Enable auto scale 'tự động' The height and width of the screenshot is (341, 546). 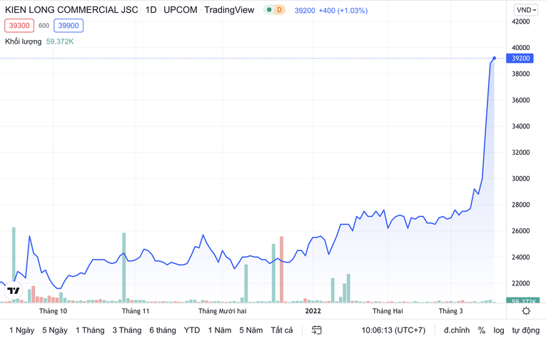[525, 330]
